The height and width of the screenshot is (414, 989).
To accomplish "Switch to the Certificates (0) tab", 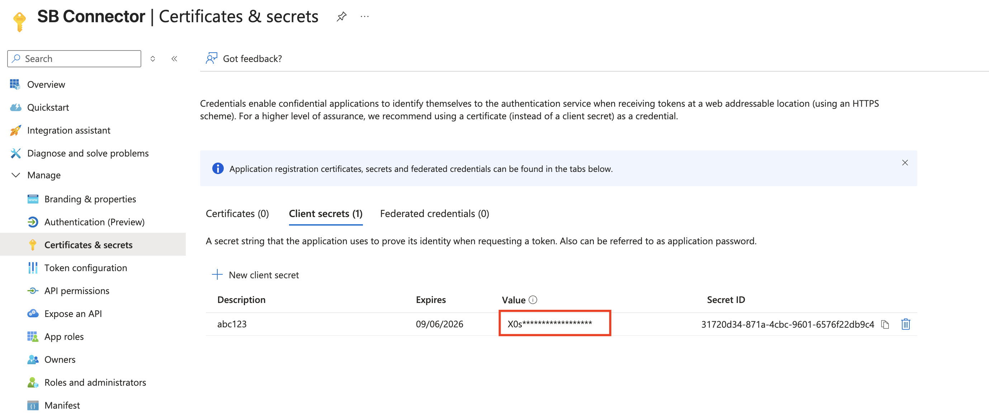I will click(x=237, y=213).
